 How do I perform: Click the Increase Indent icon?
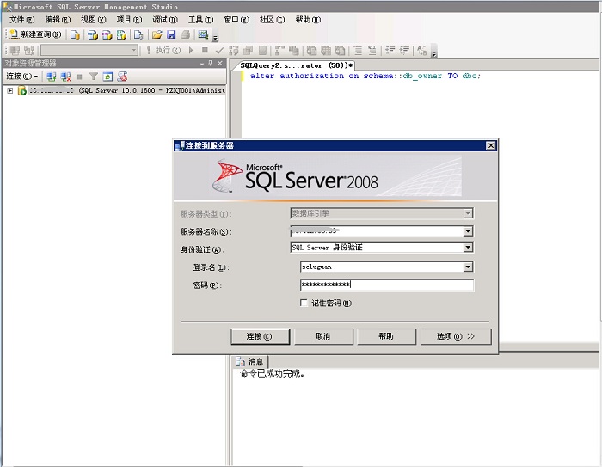404,50
